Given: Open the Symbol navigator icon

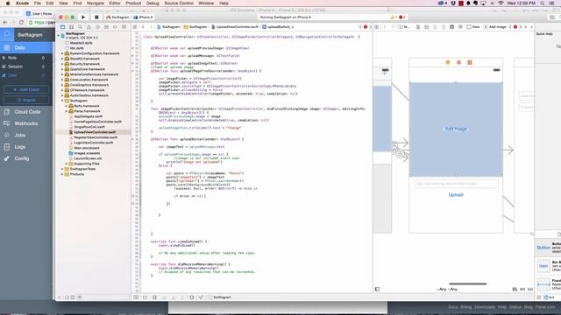Looking at the screenshot, I should (x=71, y=27).
